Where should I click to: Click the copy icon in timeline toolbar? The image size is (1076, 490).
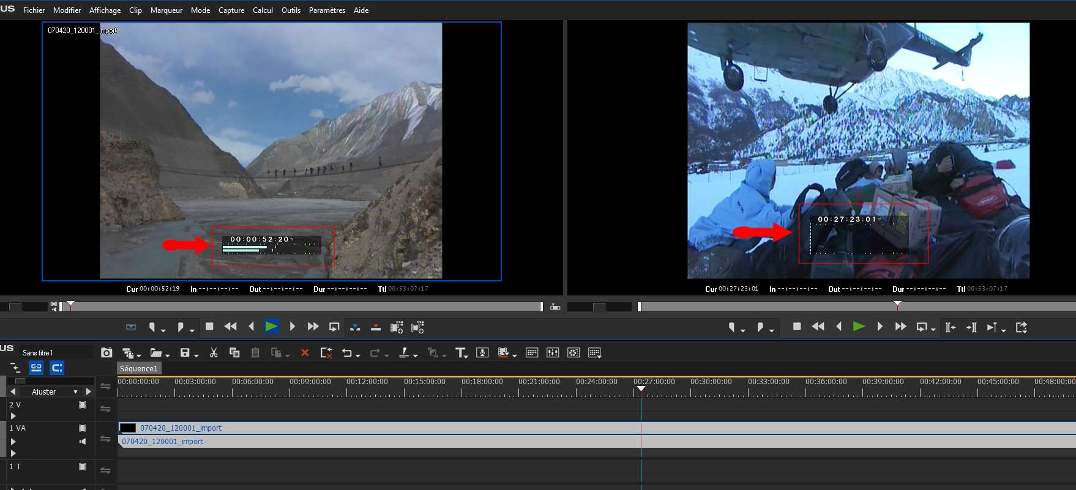pos(234,353)
